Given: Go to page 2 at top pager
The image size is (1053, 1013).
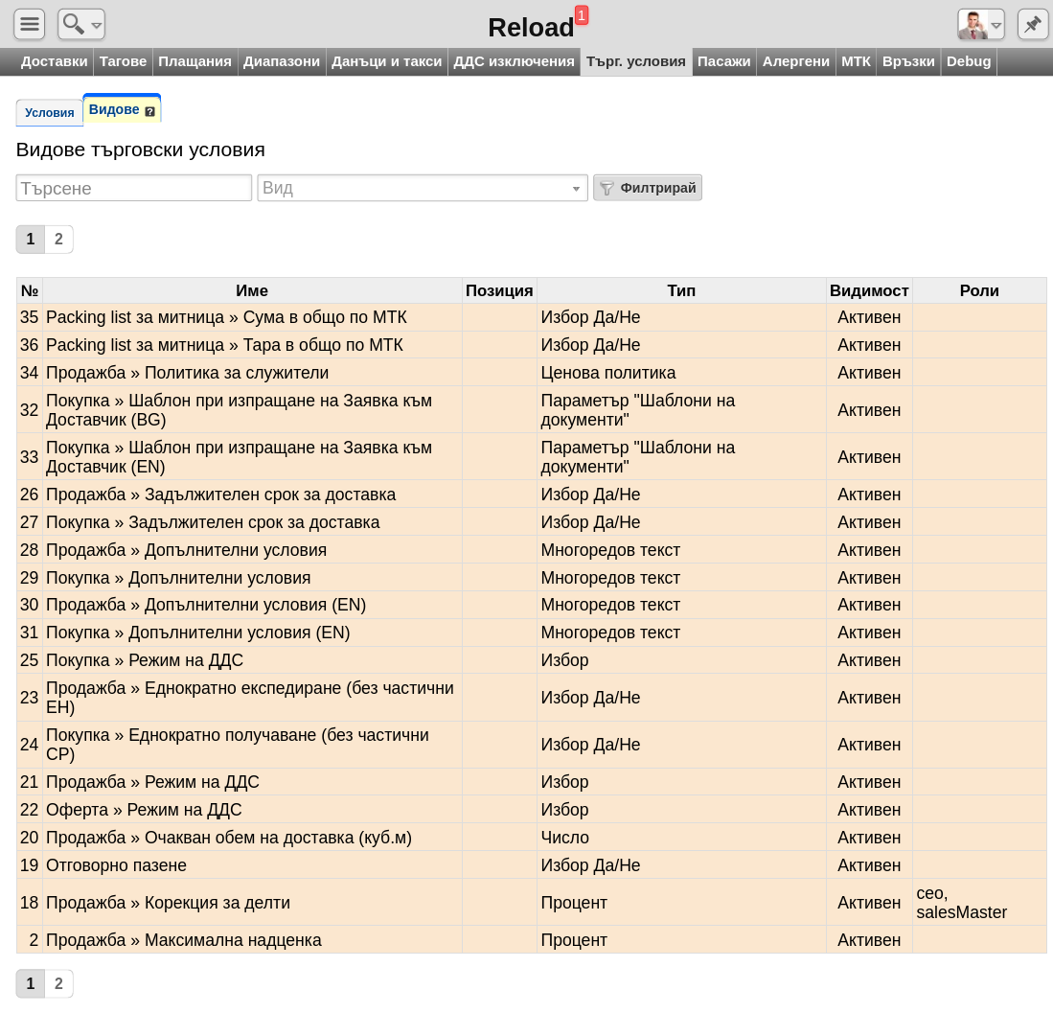Looking at the screenshot, I should tap(59, 240).
